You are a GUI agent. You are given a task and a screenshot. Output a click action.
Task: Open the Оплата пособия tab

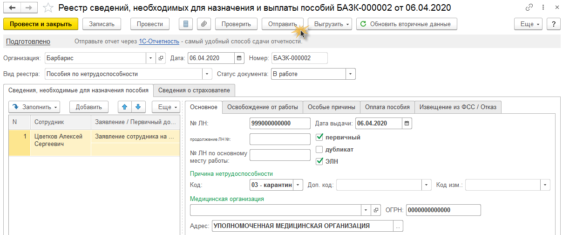tap(387, 107)
